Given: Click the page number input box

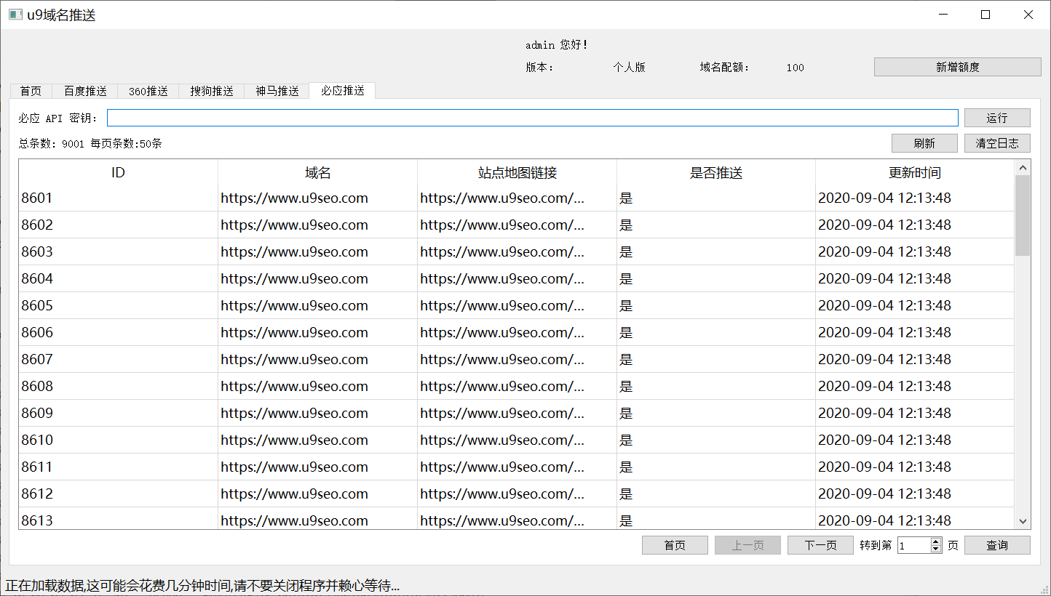Looking at the screenshot, I should (x=914, y=545).
